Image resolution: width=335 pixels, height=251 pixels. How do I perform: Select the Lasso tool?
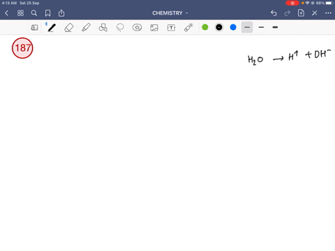(x=120, y=27)
